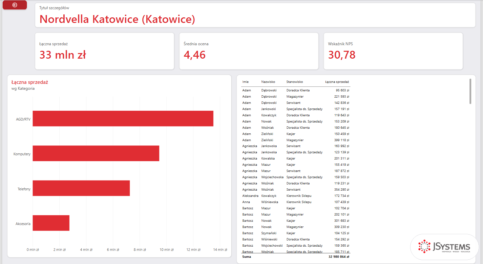Click the 399 118 zł sales cell
This screenshot has width=483, height=264.
point(342,140)
